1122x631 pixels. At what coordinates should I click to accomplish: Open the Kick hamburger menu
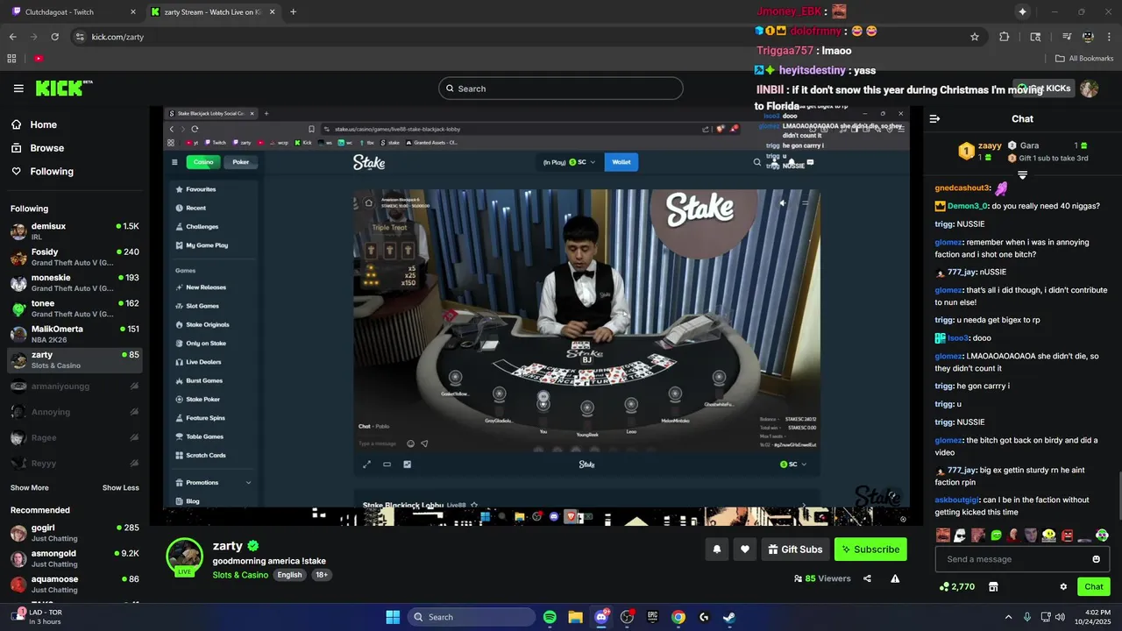[18, 89]
